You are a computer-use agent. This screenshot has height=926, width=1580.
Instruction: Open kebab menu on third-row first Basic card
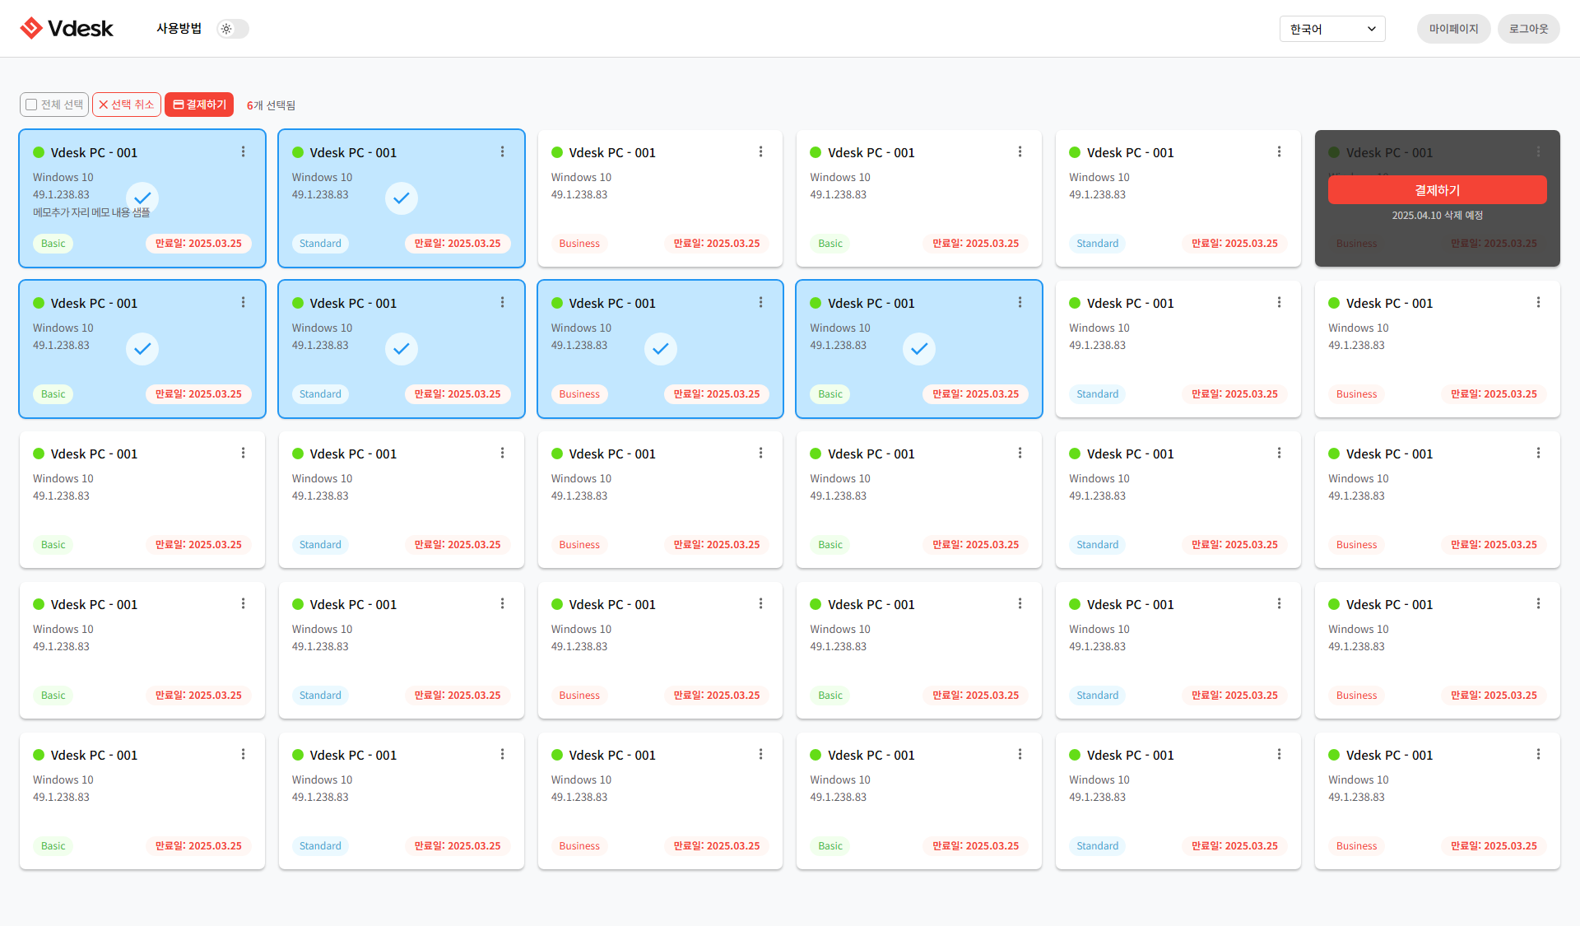pos(243,454)
